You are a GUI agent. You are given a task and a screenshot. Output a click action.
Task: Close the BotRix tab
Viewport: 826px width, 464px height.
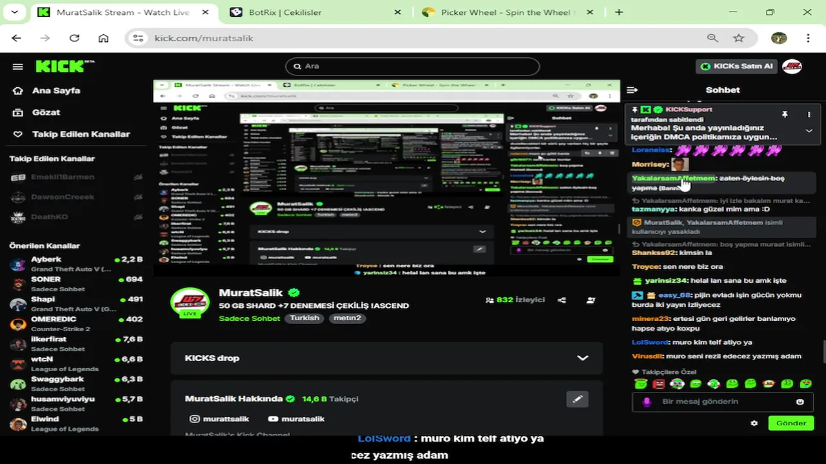(x=398, y=12)
